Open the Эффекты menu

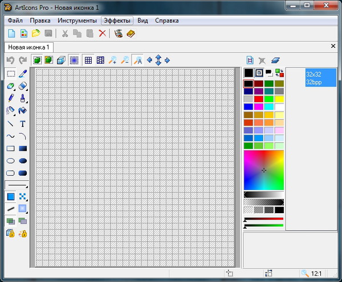[x=116, y=20]
